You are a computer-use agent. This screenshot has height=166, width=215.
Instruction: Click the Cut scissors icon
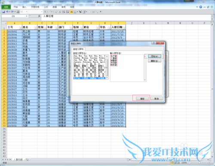(80, 12)
